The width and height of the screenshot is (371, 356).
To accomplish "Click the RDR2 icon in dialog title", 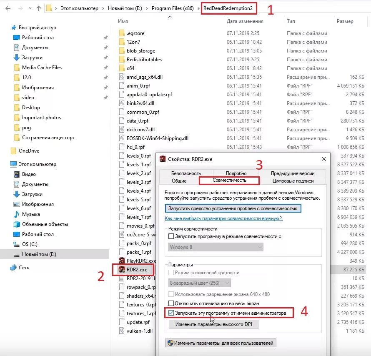I will [163, 159].
